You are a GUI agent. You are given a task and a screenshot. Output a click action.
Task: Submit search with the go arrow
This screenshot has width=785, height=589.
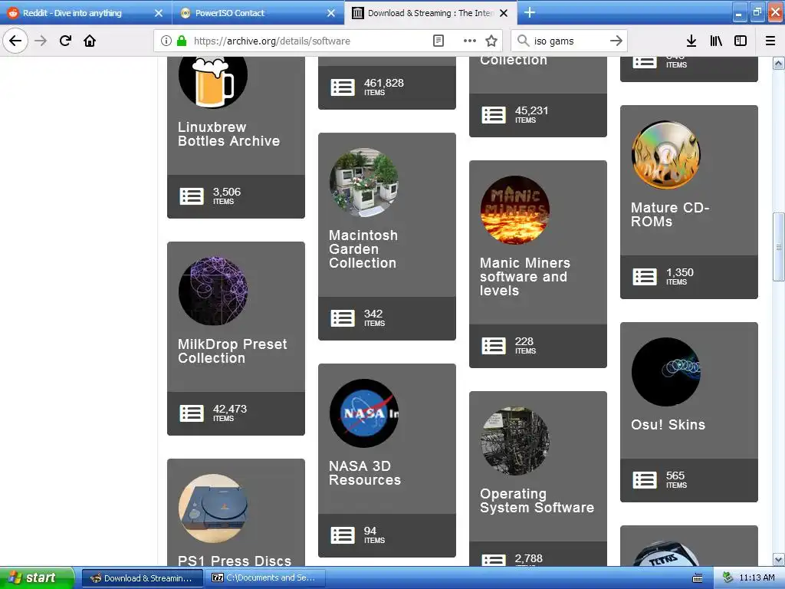pos(616,41)
